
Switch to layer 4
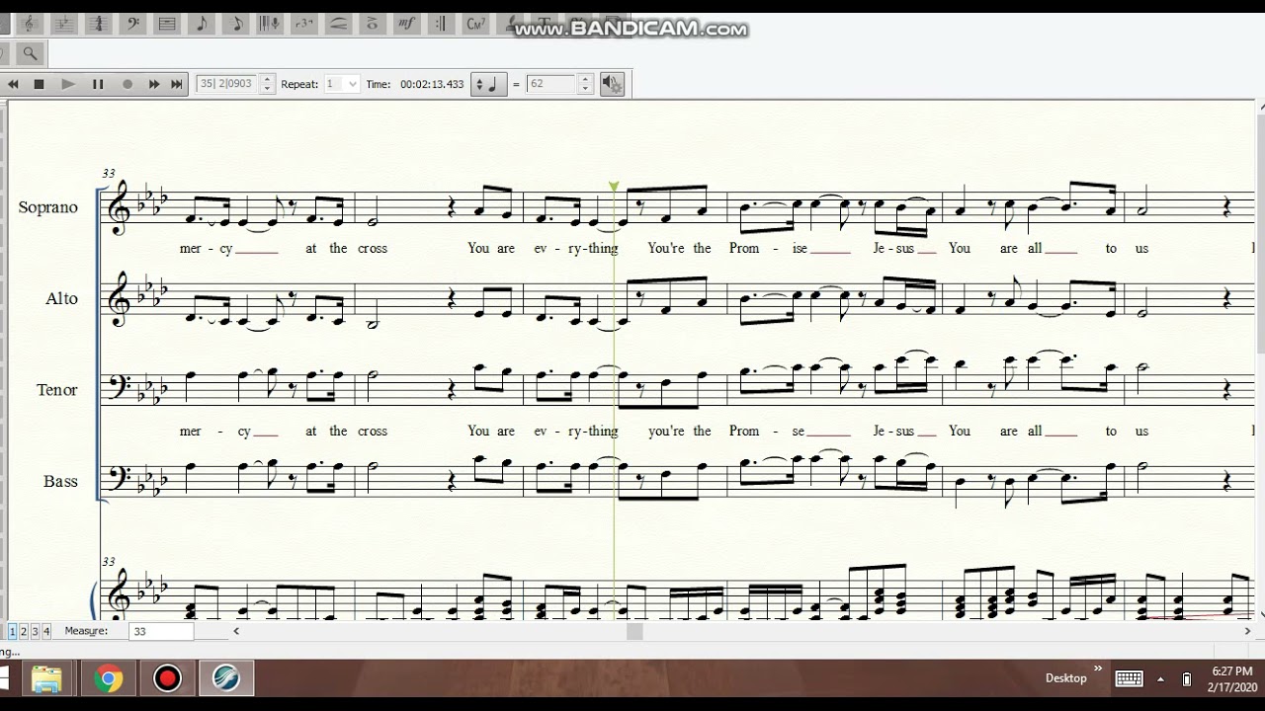(x=45, y=631)
